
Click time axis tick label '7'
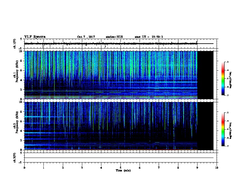(x=159, y=168)
